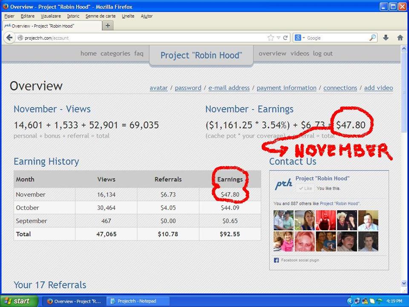Open the connections link
409x307 pixels.
[340, 88]
